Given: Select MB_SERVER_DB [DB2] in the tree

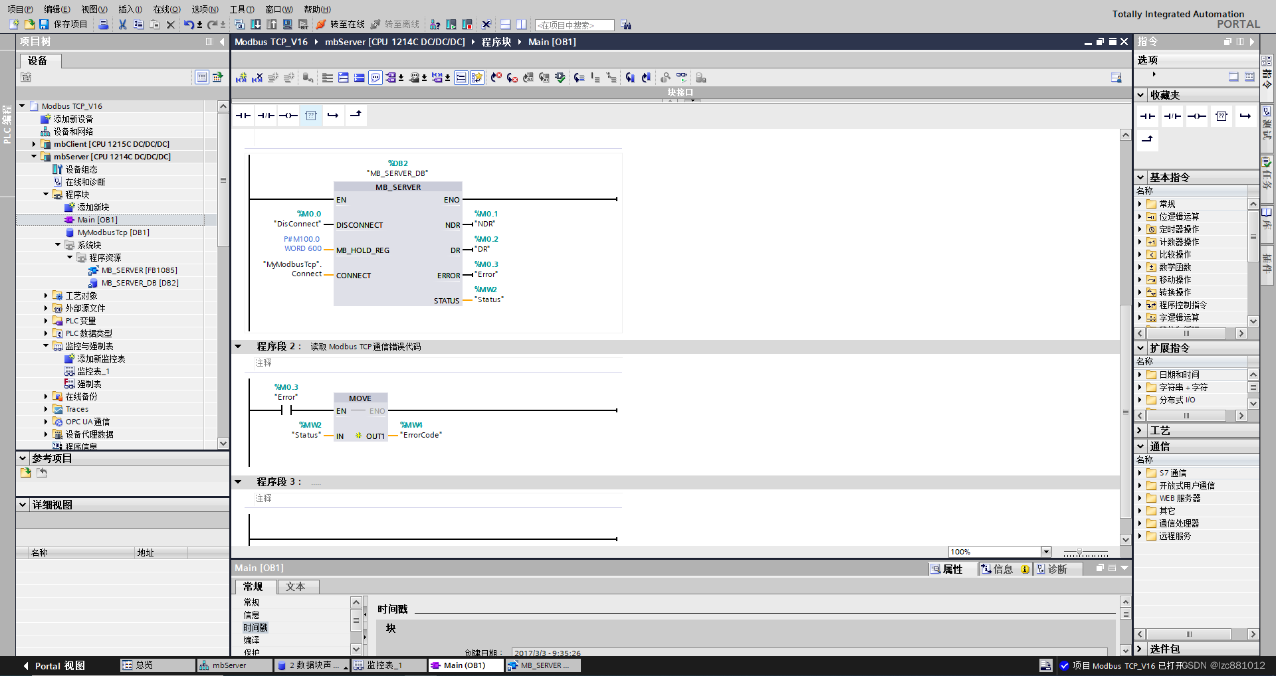Looking at the screenshot, I should 140,283.
